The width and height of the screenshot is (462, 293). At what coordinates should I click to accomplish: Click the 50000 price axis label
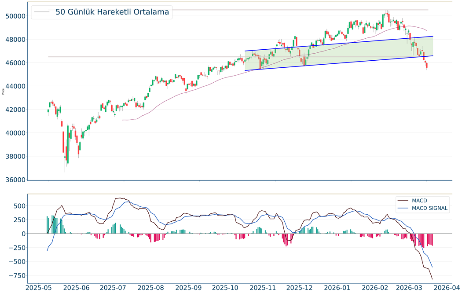click(x=15, y=16)
